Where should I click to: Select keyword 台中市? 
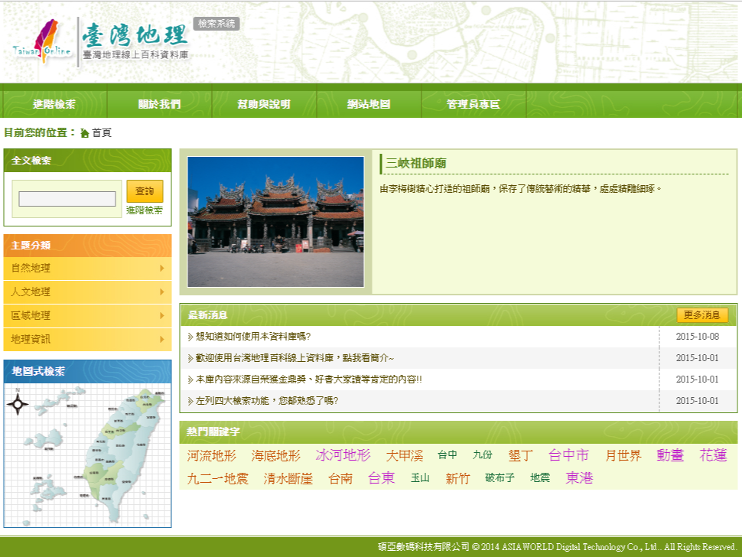(569, 455)
